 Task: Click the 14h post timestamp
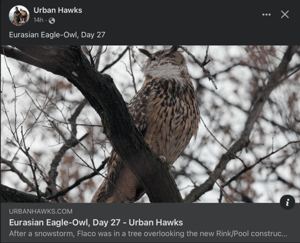pos(38,20)
